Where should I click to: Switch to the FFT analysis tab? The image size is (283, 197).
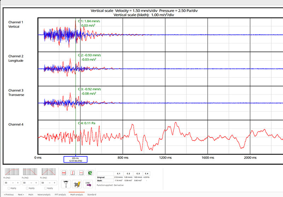[x=60, y=195]
